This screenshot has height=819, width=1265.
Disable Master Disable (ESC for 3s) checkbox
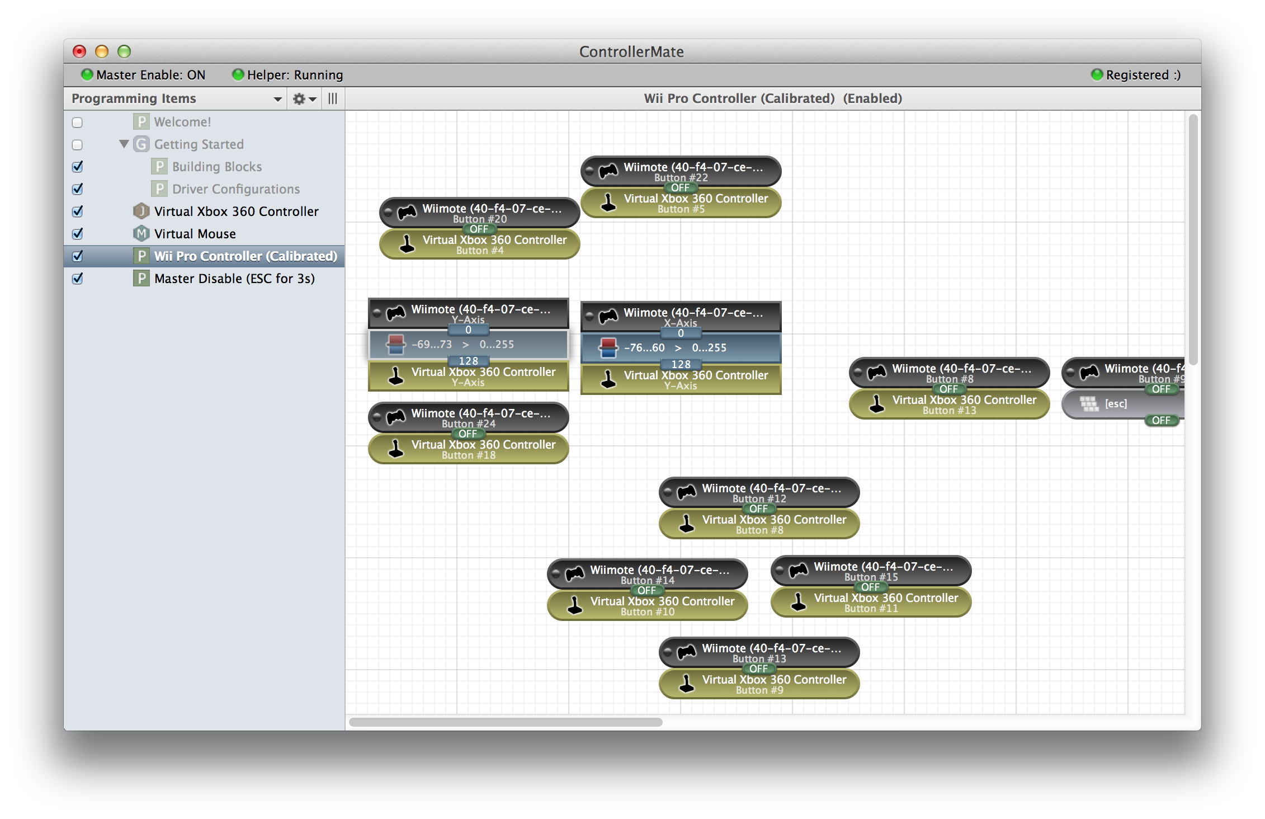[x=78, y=279]
